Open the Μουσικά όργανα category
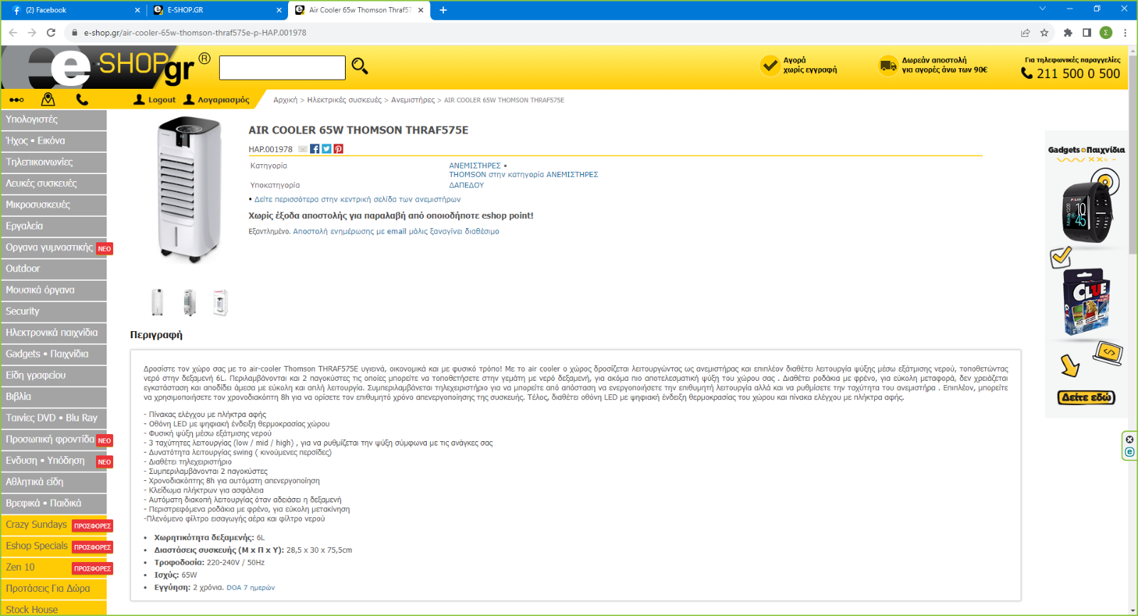 coord(54,290)
